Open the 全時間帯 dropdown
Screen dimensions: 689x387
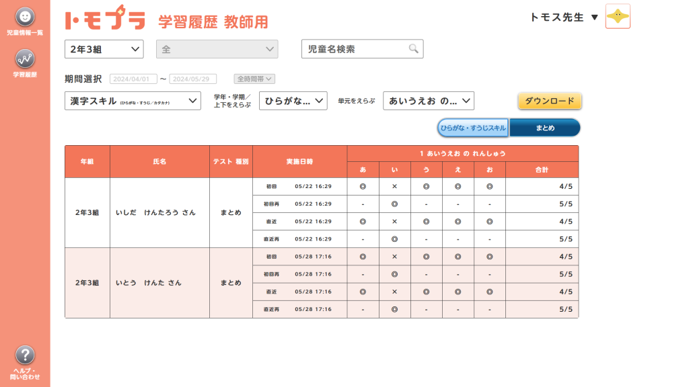coord(254,79)
